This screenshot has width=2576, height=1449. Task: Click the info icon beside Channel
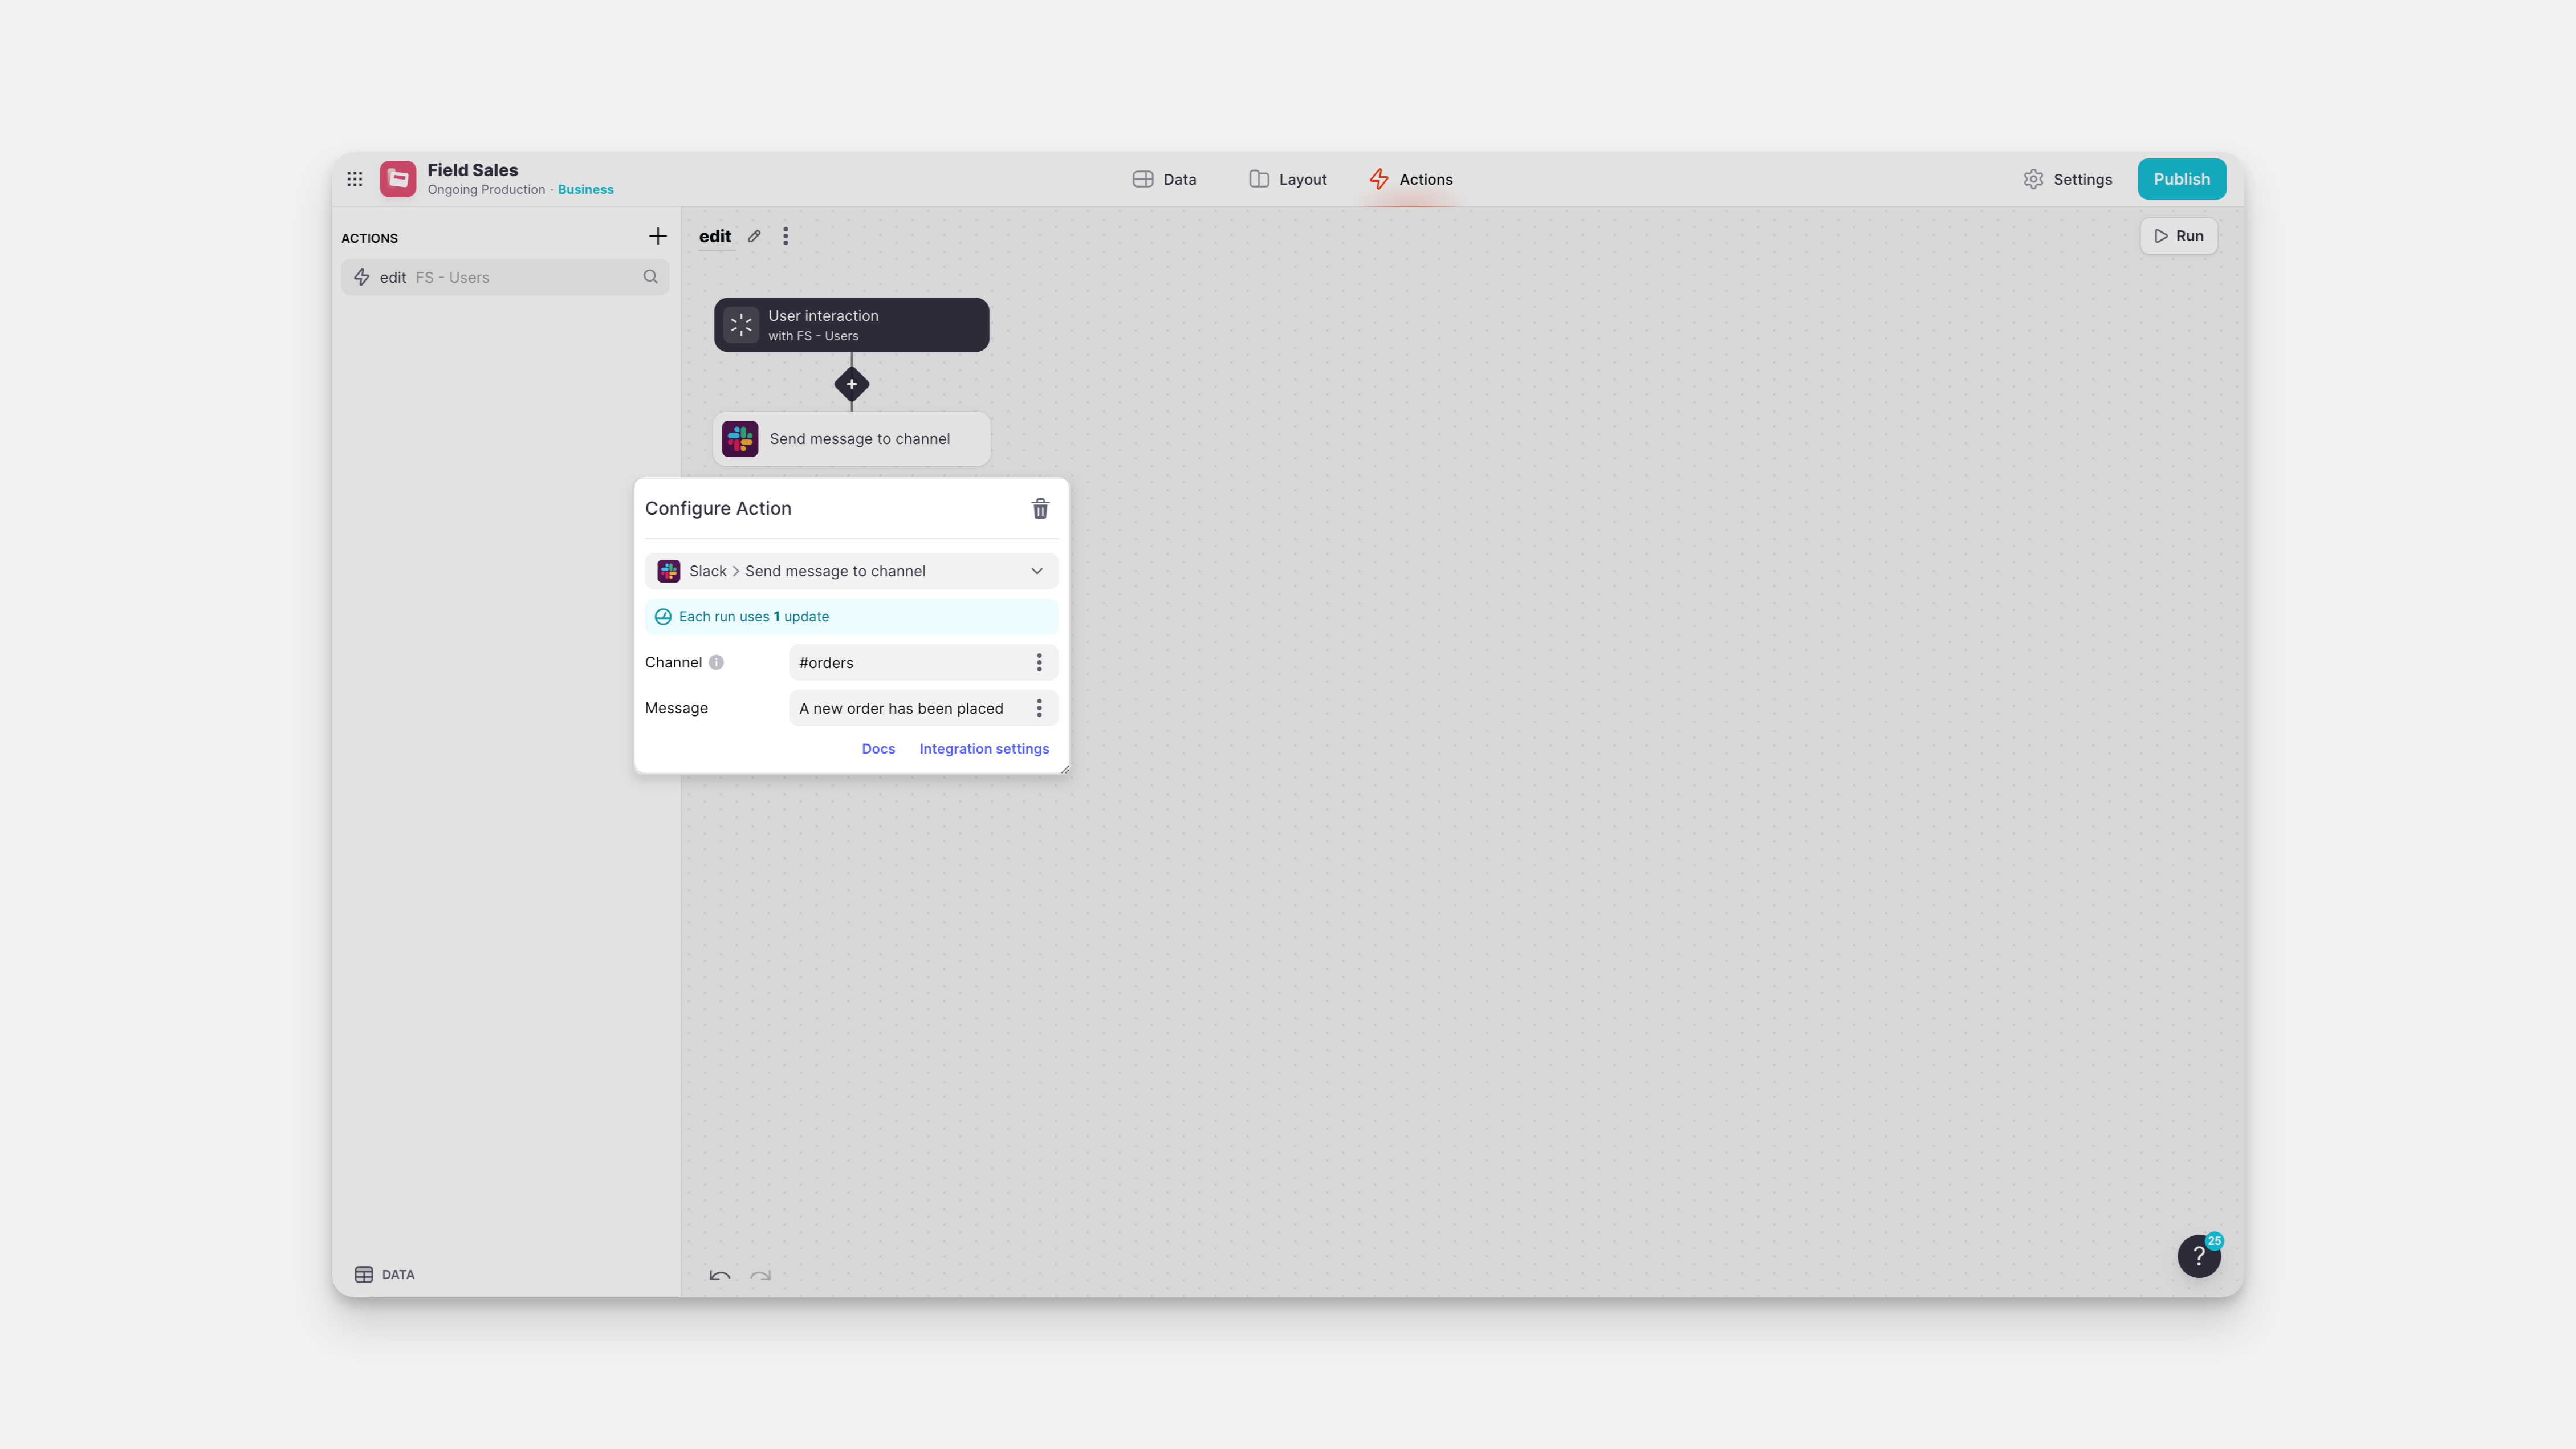[x=717, y=662]
